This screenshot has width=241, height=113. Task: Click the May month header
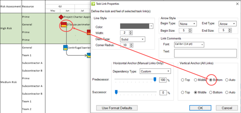pyautogui.click(x=53, y=11)
